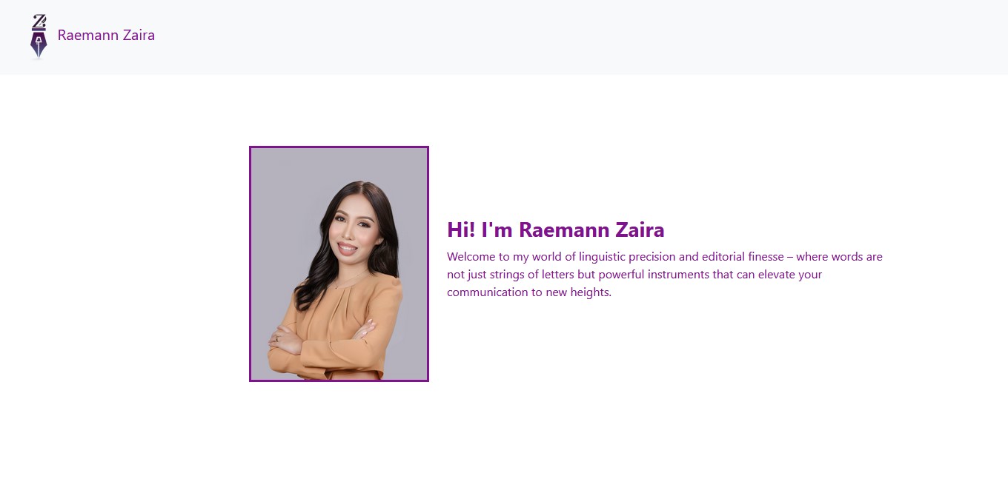Click the fountain pen nib logo icon

tap(39, 36)
